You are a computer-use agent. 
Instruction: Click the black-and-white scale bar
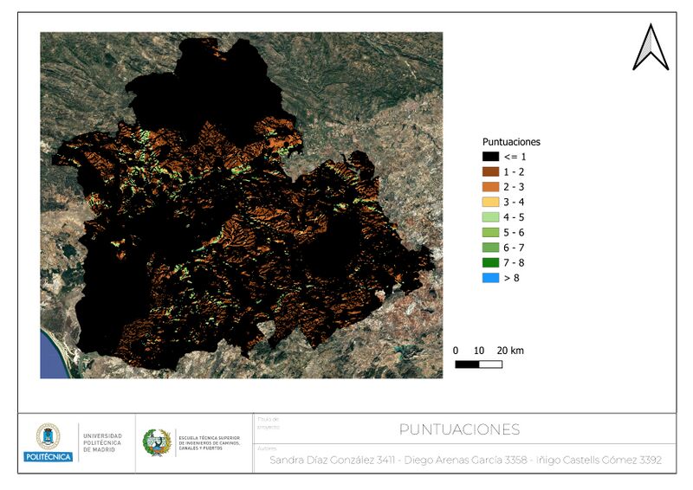[x=478, y=364]
